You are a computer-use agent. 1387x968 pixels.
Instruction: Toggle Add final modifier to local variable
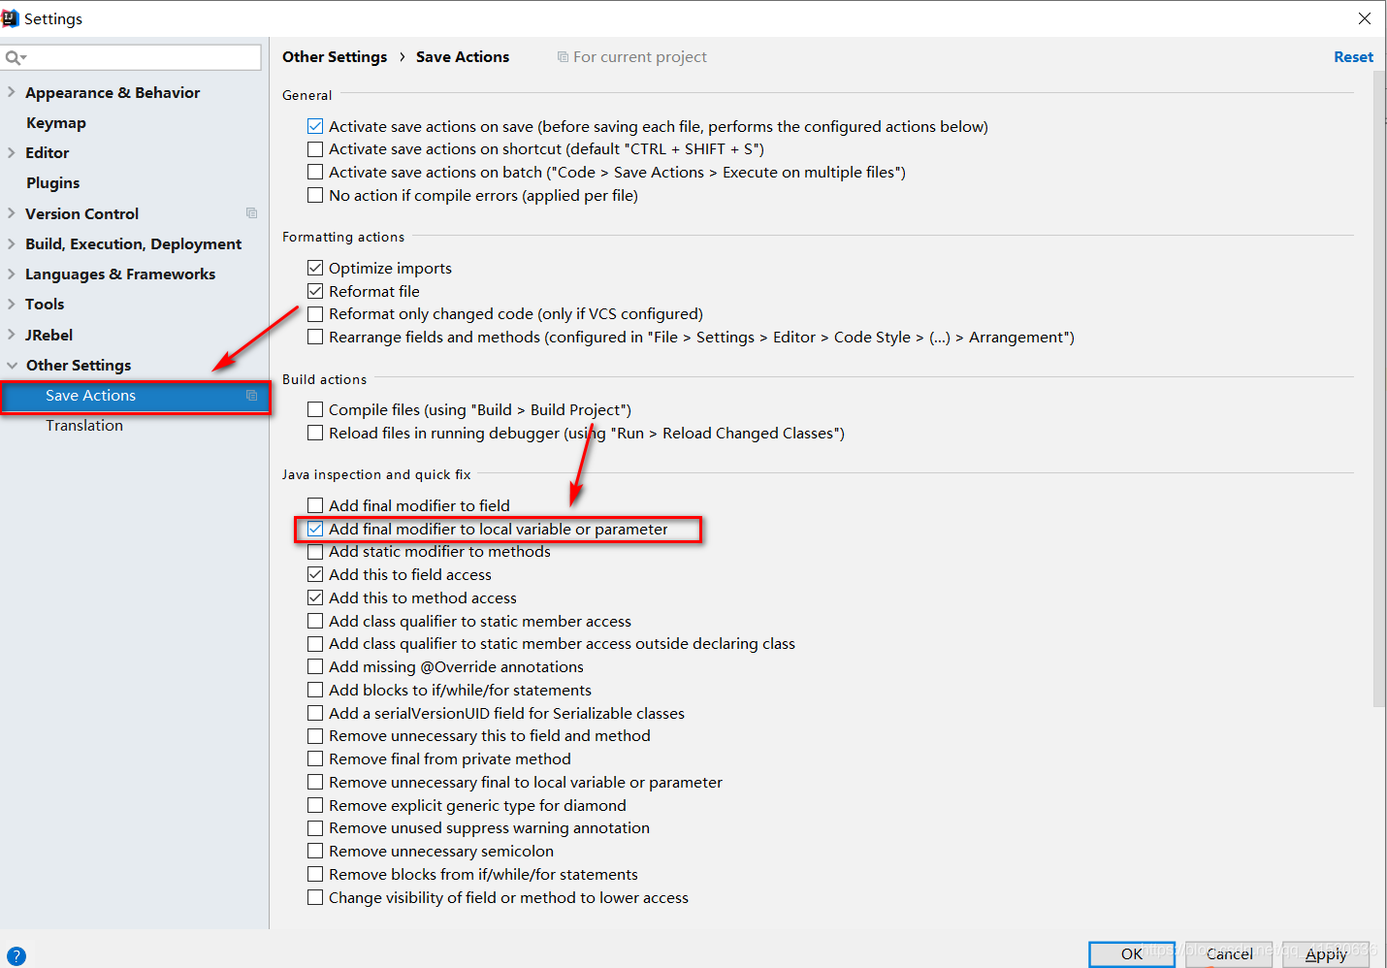315,529
